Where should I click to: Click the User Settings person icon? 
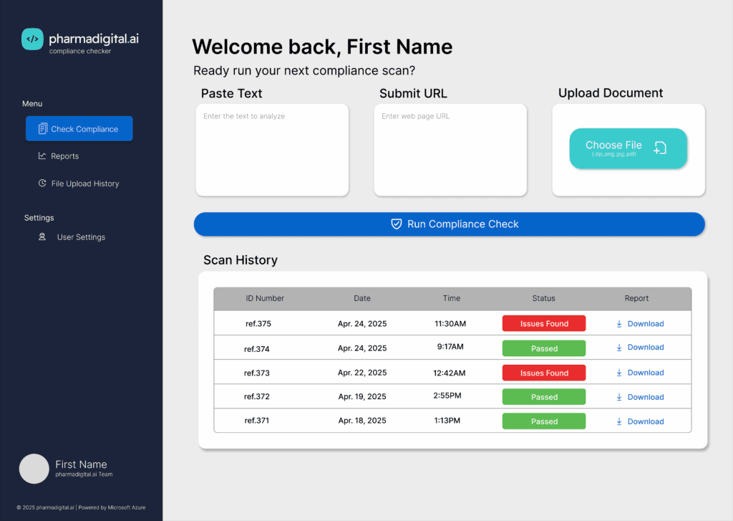coord(44,236)
